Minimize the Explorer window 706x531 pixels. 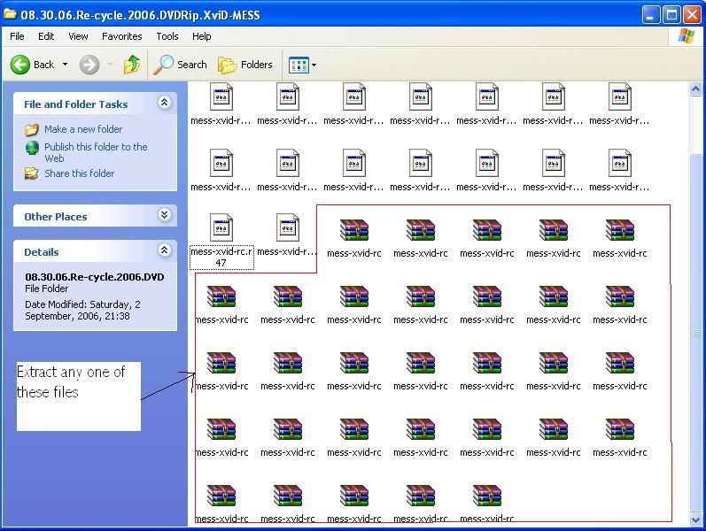coord(650,15)
